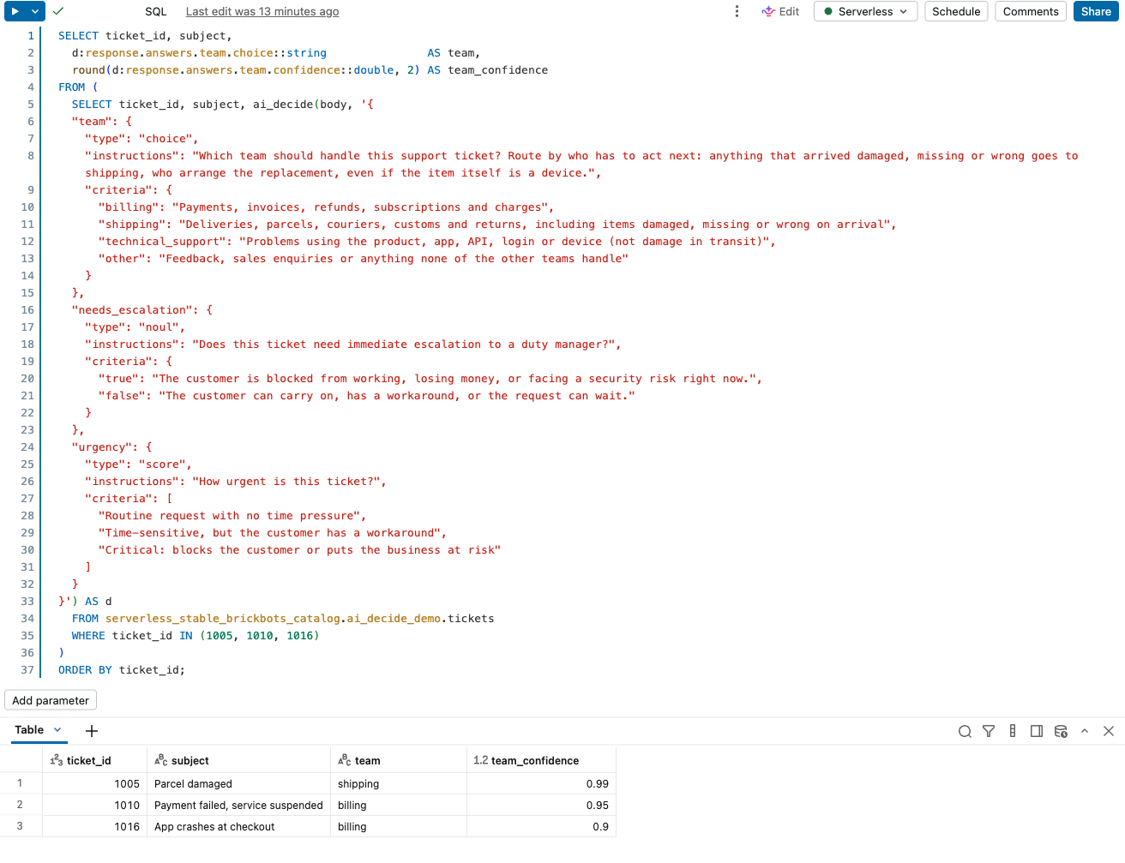Click row number 2 in the results table
This screenshot has height=863, width=1125.
click(x=20, y=805)
